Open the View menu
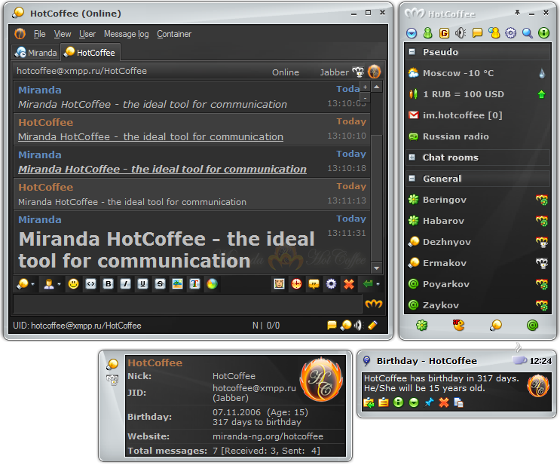The height and width of the screenshot is (465, 560). pyautogui.click(x=63, y=34)
